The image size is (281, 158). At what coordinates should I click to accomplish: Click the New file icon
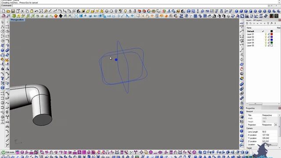[x=4, y=11]
